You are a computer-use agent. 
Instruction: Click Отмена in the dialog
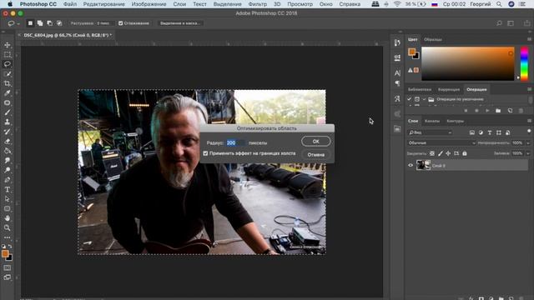[315, 155]
